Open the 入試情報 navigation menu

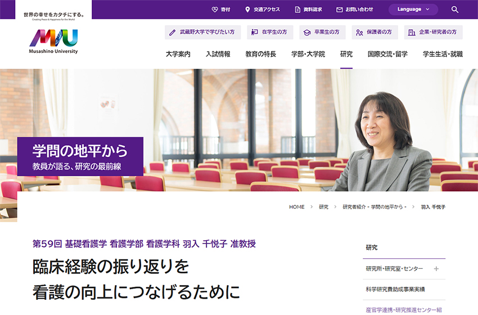point(218,54)
